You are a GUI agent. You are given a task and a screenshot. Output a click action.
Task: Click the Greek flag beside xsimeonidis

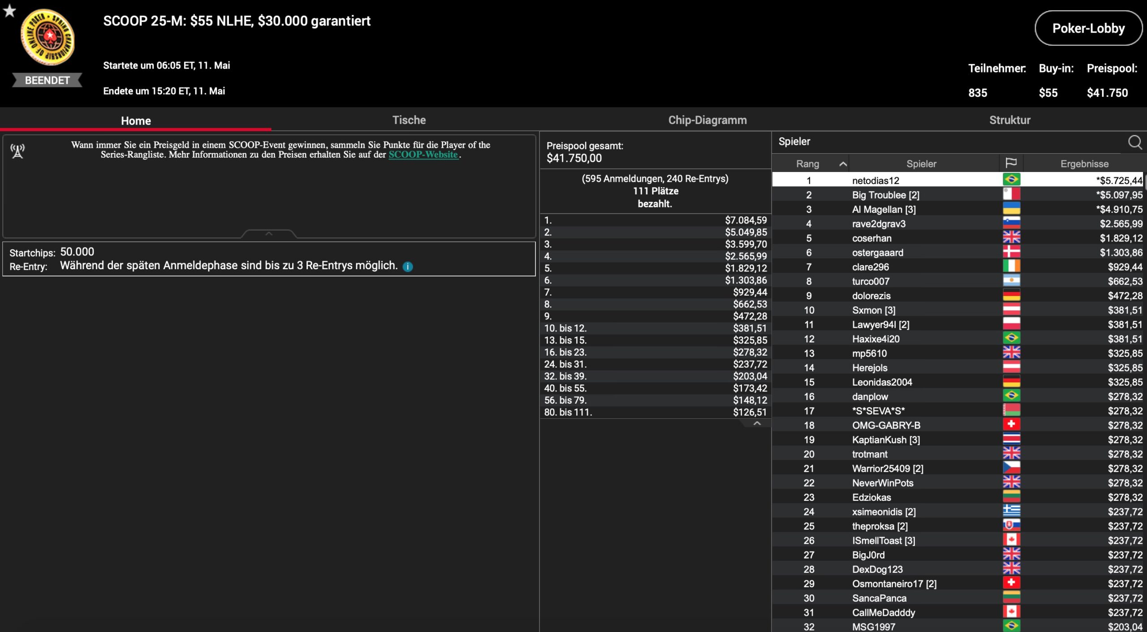tap(1011, 511)
